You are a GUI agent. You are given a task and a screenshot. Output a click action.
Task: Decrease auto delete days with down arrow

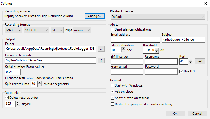coord(18,105)
